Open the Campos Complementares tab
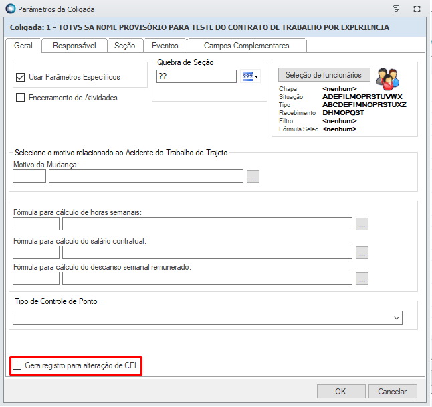Viewport: 432px width, 407px height. coord(247,46)
